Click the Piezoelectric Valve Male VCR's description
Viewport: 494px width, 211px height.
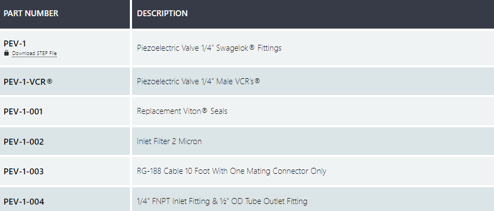tap(199, 81)
